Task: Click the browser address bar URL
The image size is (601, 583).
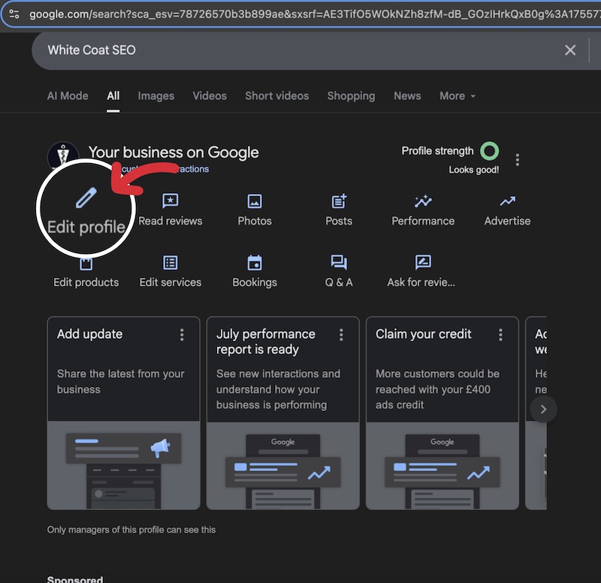Action: click(314, 14)
